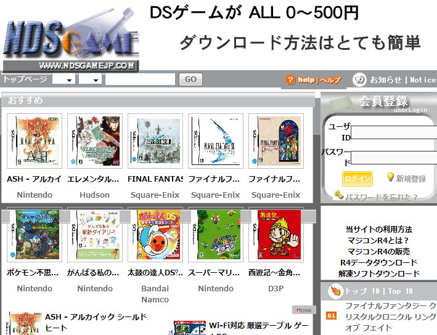Screen dimensions: 437x335
Task: Open the ポケモン不思議 cover thumbnail
Action: pyautogui.click(x=35, y=235)
